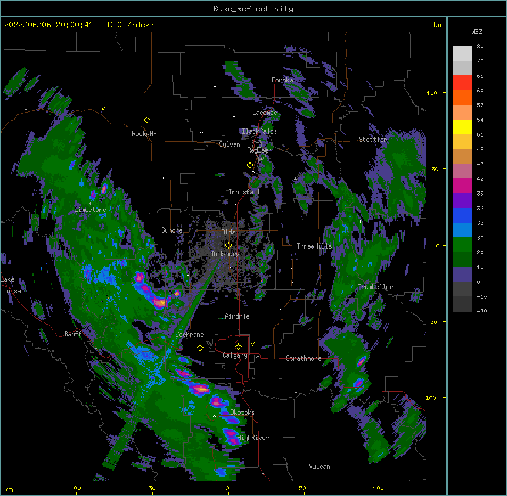Click the Strathmore city label

coord(303,358)
